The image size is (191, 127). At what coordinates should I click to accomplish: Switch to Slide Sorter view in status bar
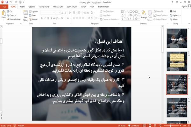pos(150,125)
